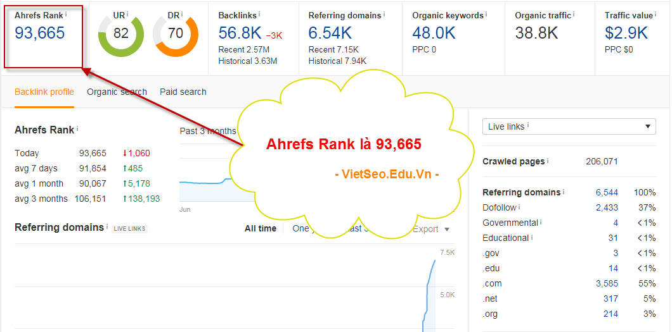Switch to the Paid search tab

pos(183,92)
